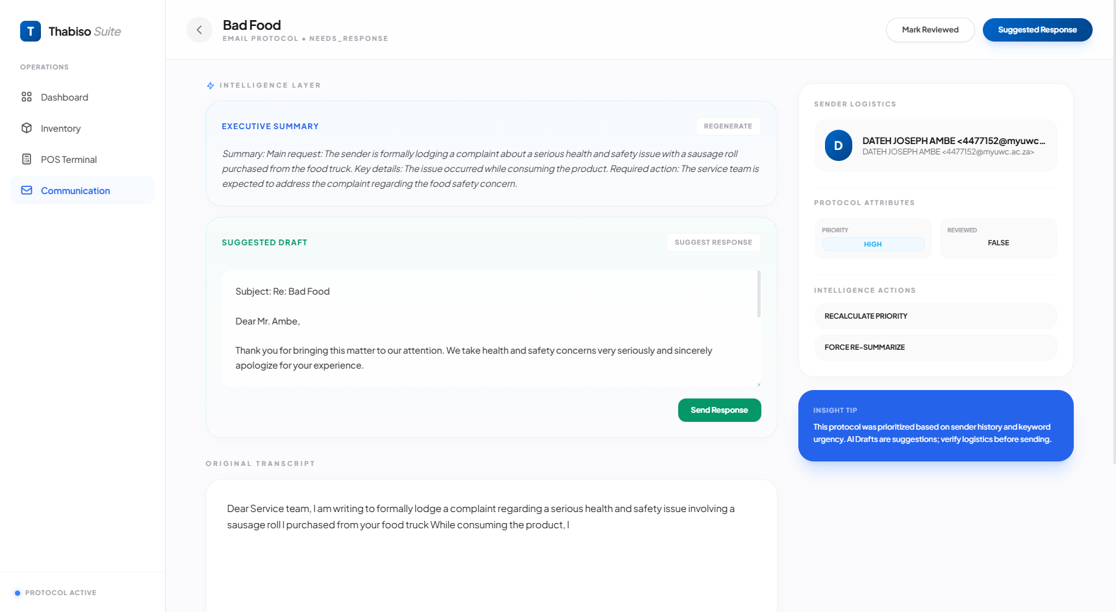
Task: Collapse the email view with back chevron
Action: coord(199,30)
